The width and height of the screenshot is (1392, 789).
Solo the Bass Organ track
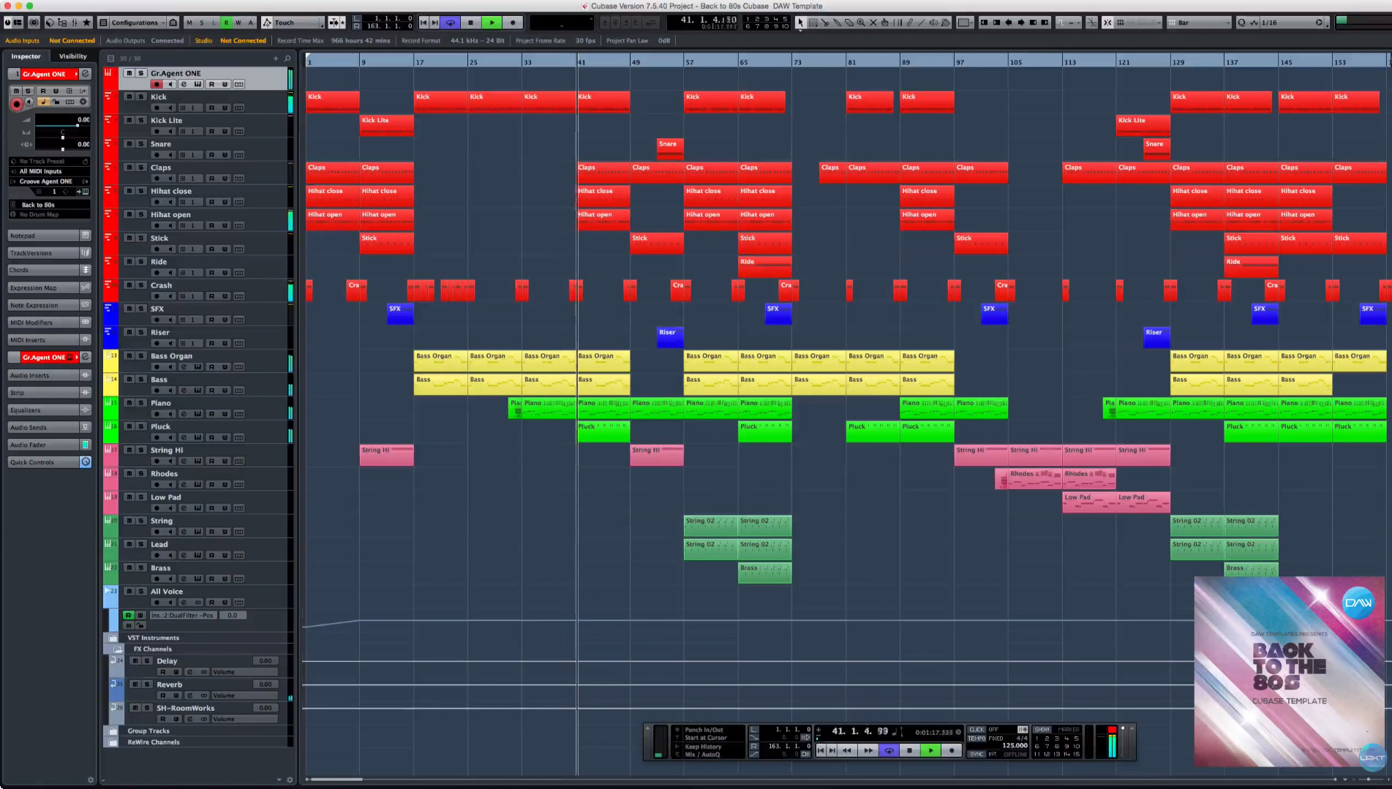[141, 356]
